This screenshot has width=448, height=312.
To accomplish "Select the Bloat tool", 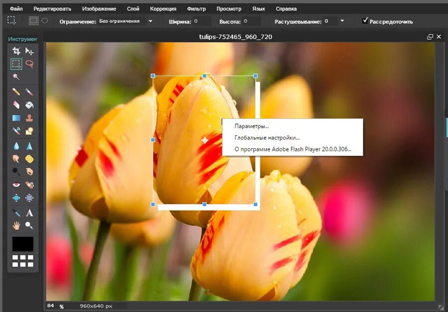I will (16, 198).
